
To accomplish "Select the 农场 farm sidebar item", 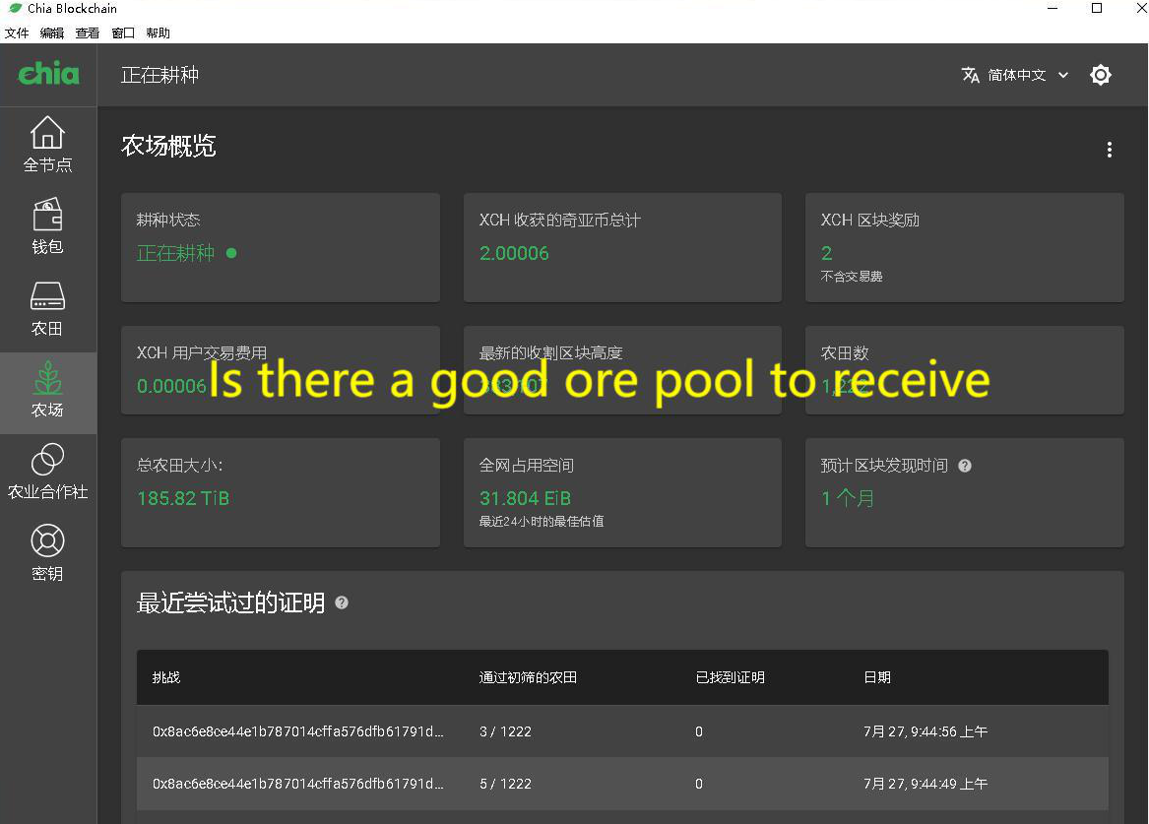I will pyautogui.click(x=47, y=394).
